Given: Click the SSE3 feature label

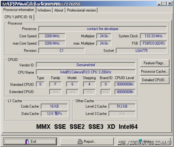Looking at the screenshot, I should click(x=96, y=126).
